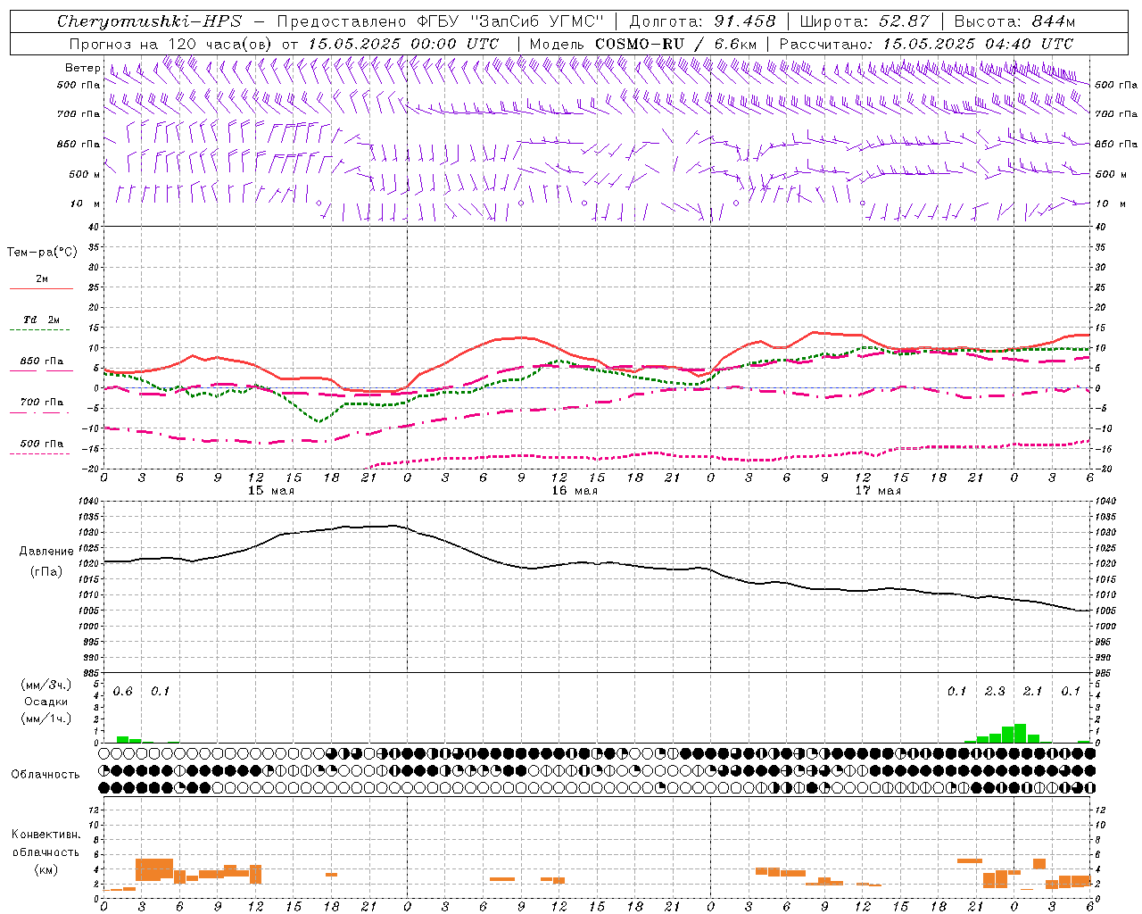Click the (гПа) unit label under Давление
Viewport: 1142px width, 914px height.
[x=45, y=571]
